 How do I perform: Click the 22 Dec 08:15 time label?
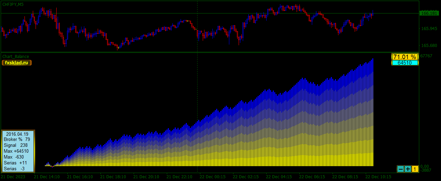pyautogui.click(x=345, y=177)
